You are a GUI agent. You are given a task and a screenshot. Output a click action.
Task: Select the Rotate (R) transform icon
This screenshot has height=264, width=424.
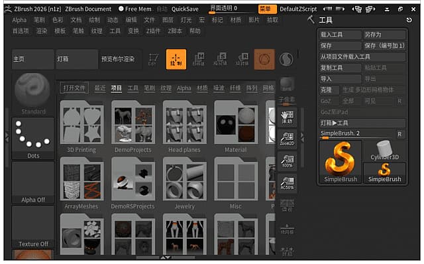(x=242, y=59)
